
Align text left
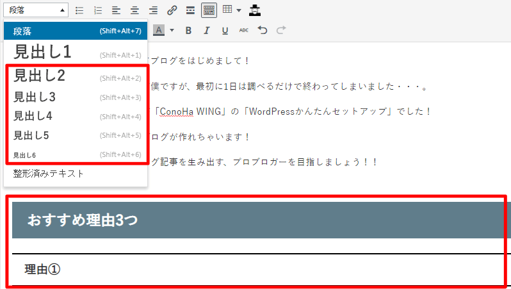click(116, 10)
